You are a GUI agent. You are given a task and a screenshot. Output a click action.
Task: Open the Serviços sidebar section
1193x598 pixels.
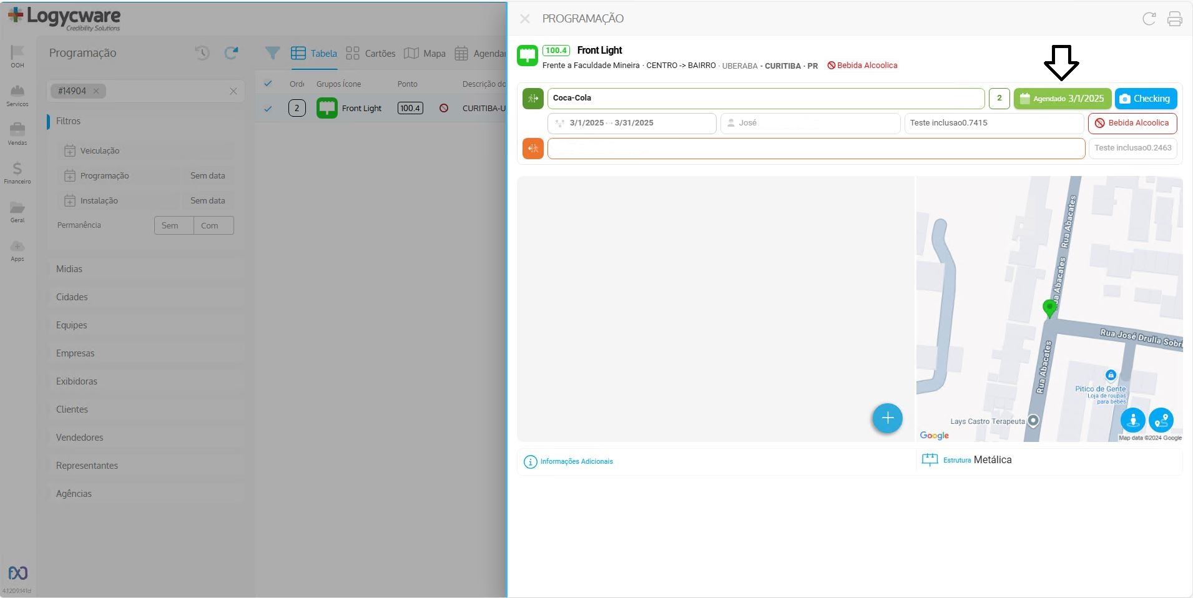click(17, 95)
